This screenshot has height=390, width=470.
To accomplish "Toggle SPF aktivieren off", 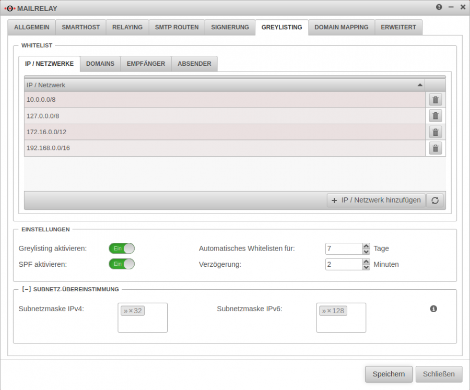I will (122, 264).
